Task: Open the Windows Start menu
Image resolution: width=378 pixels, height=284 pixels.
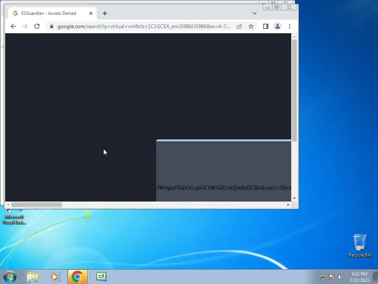Action: pyautogui.click(x=10, y=277)
